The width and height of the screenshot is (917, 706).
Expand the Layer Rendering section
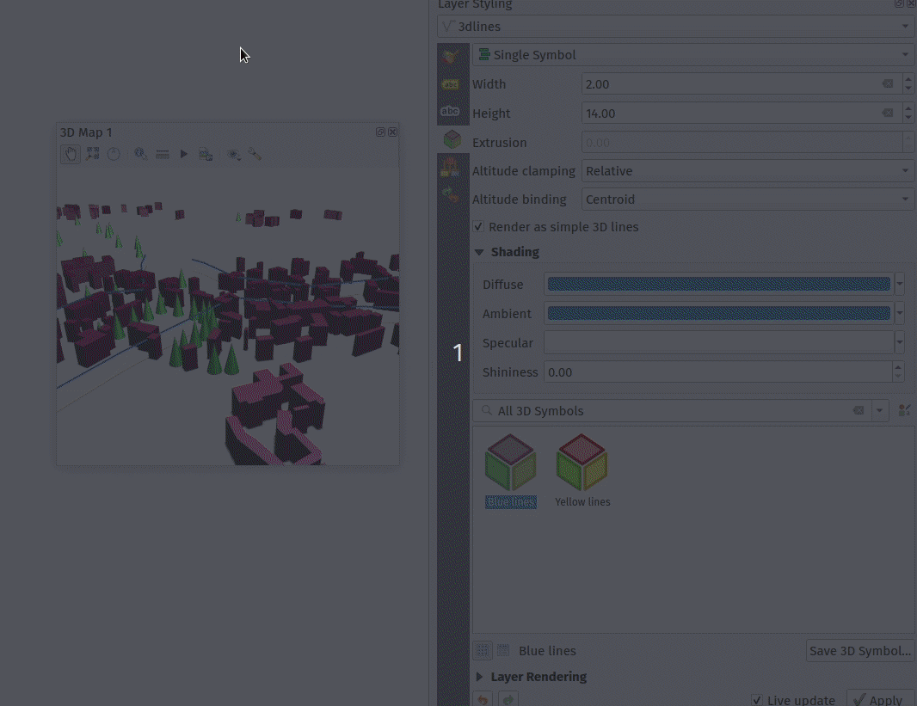tap(479, 677)
